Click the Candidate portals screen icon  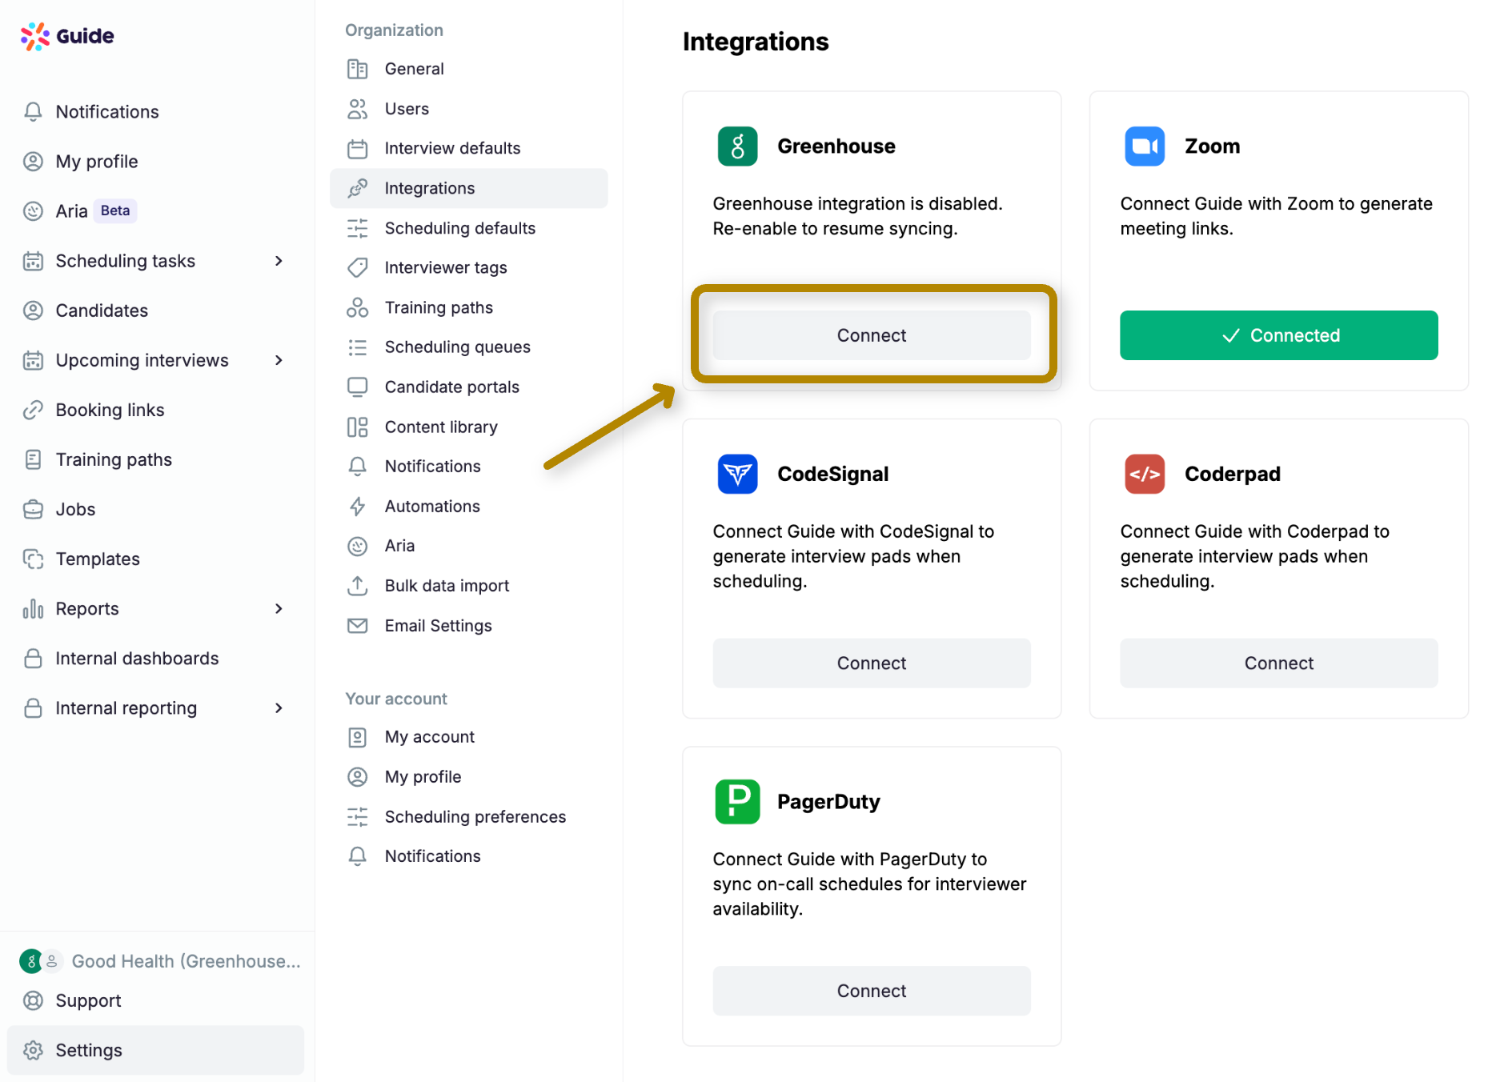(357, 387)
